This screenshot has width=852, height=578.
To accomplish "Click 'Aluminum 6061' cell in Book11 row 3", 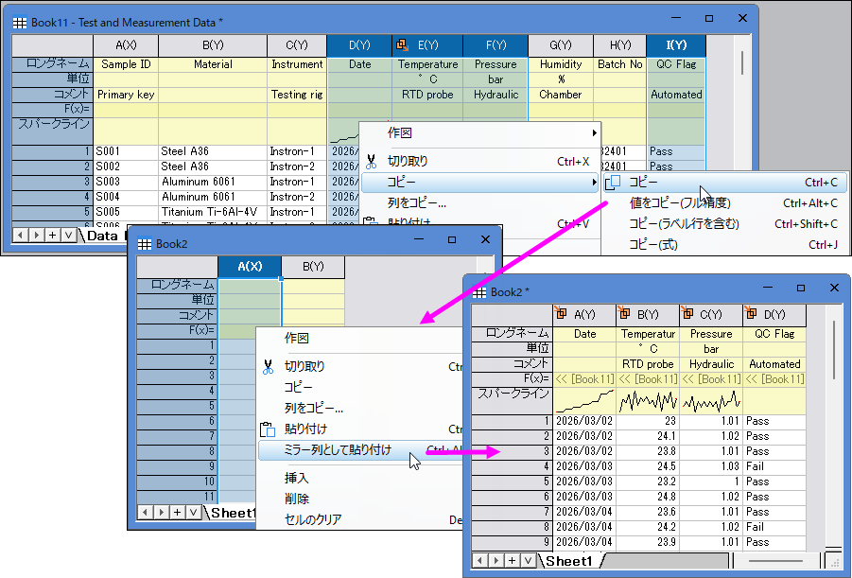I will (x=213, y=182).
